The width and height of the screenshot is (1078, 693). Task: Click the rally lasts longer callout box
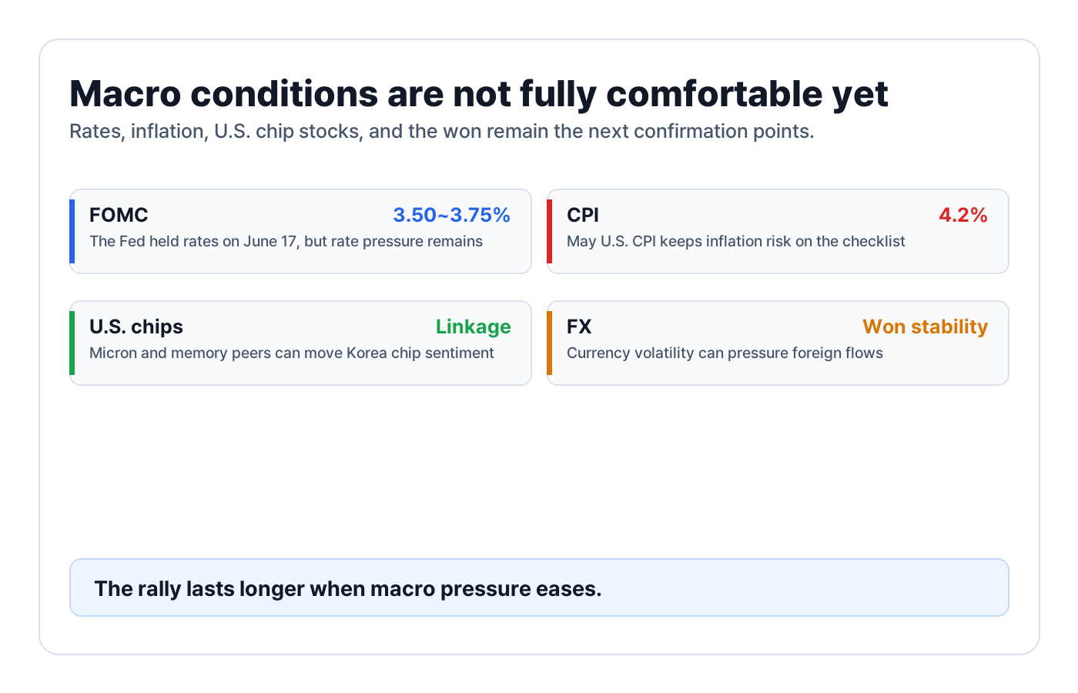539,588
